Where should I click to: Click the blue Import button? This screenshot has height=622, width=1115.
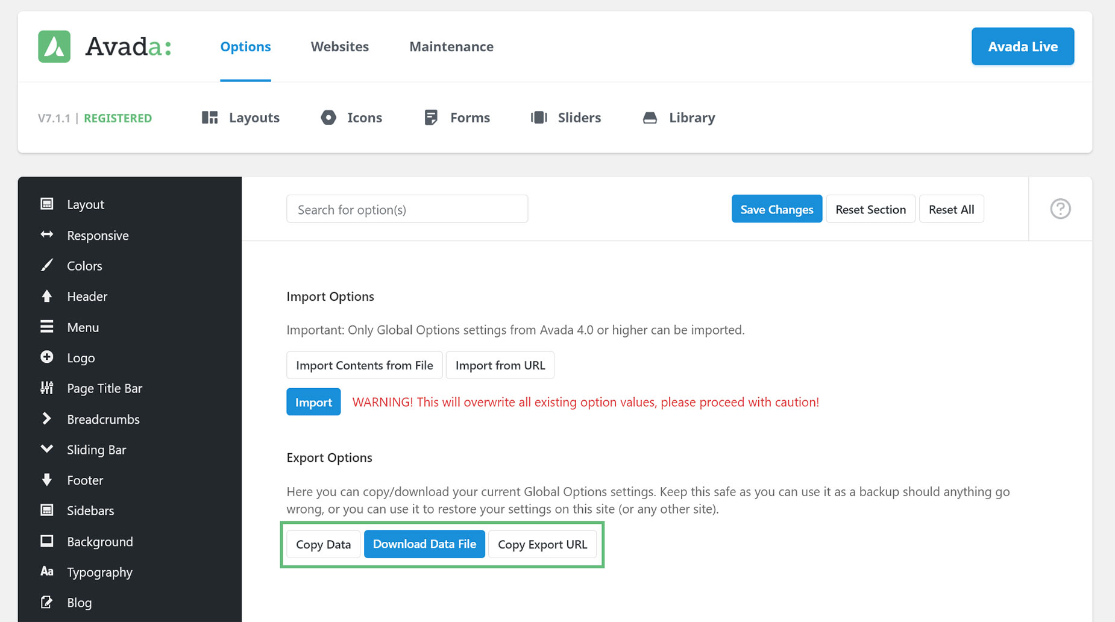313,402
